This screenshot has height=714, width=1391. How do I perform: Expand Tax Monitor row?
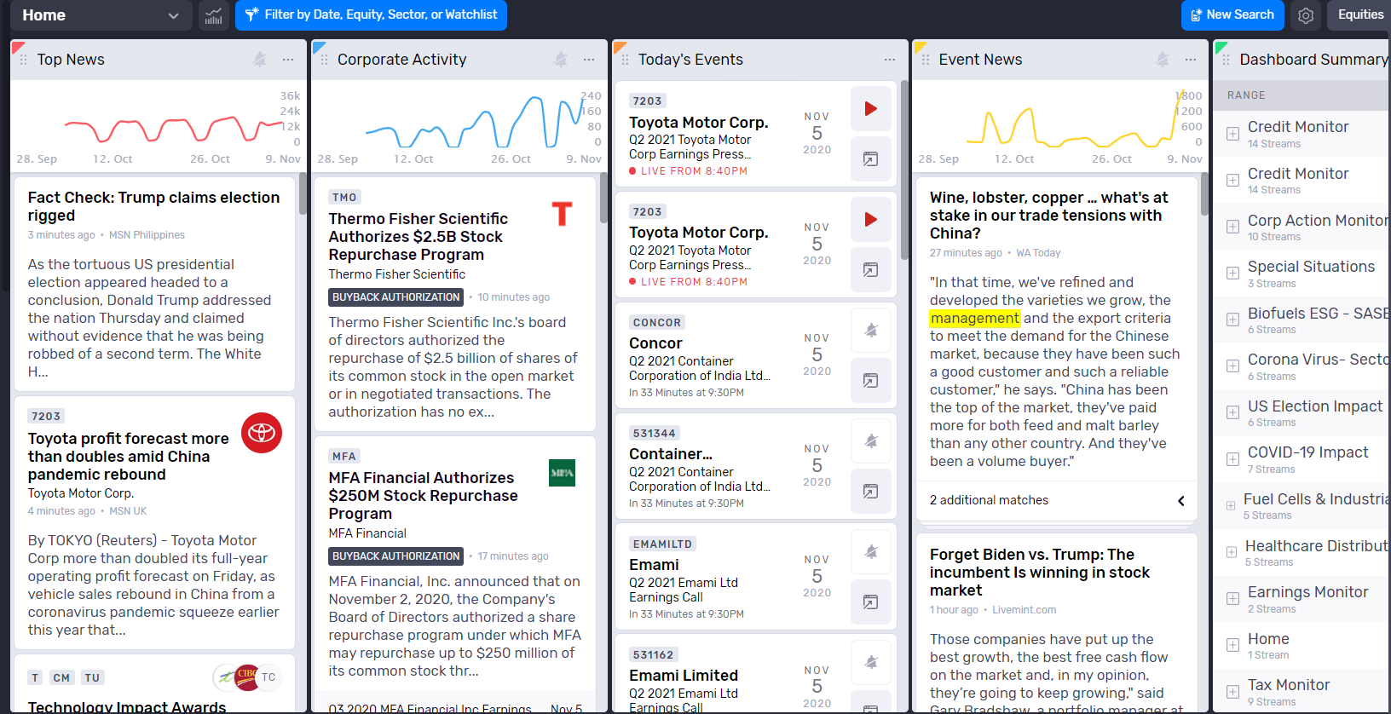click(1232, 692)
